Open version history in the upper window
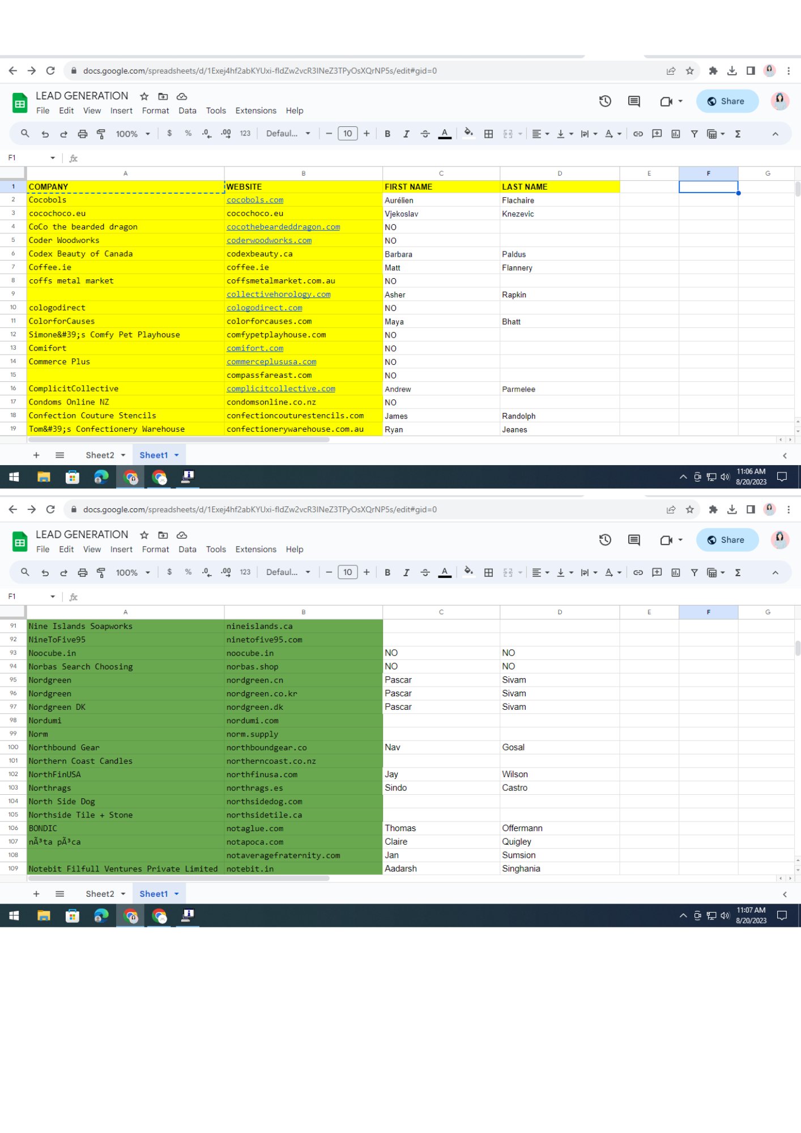The width and height of the screenshot is (801, 1133). coord(605,101)
